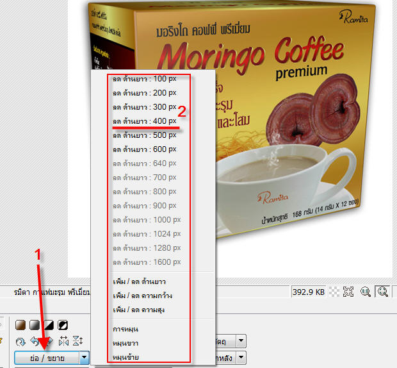This screenshot has width=397, height=368.
Task: Apply the grayscale effect icon
Action: point(35,325)
